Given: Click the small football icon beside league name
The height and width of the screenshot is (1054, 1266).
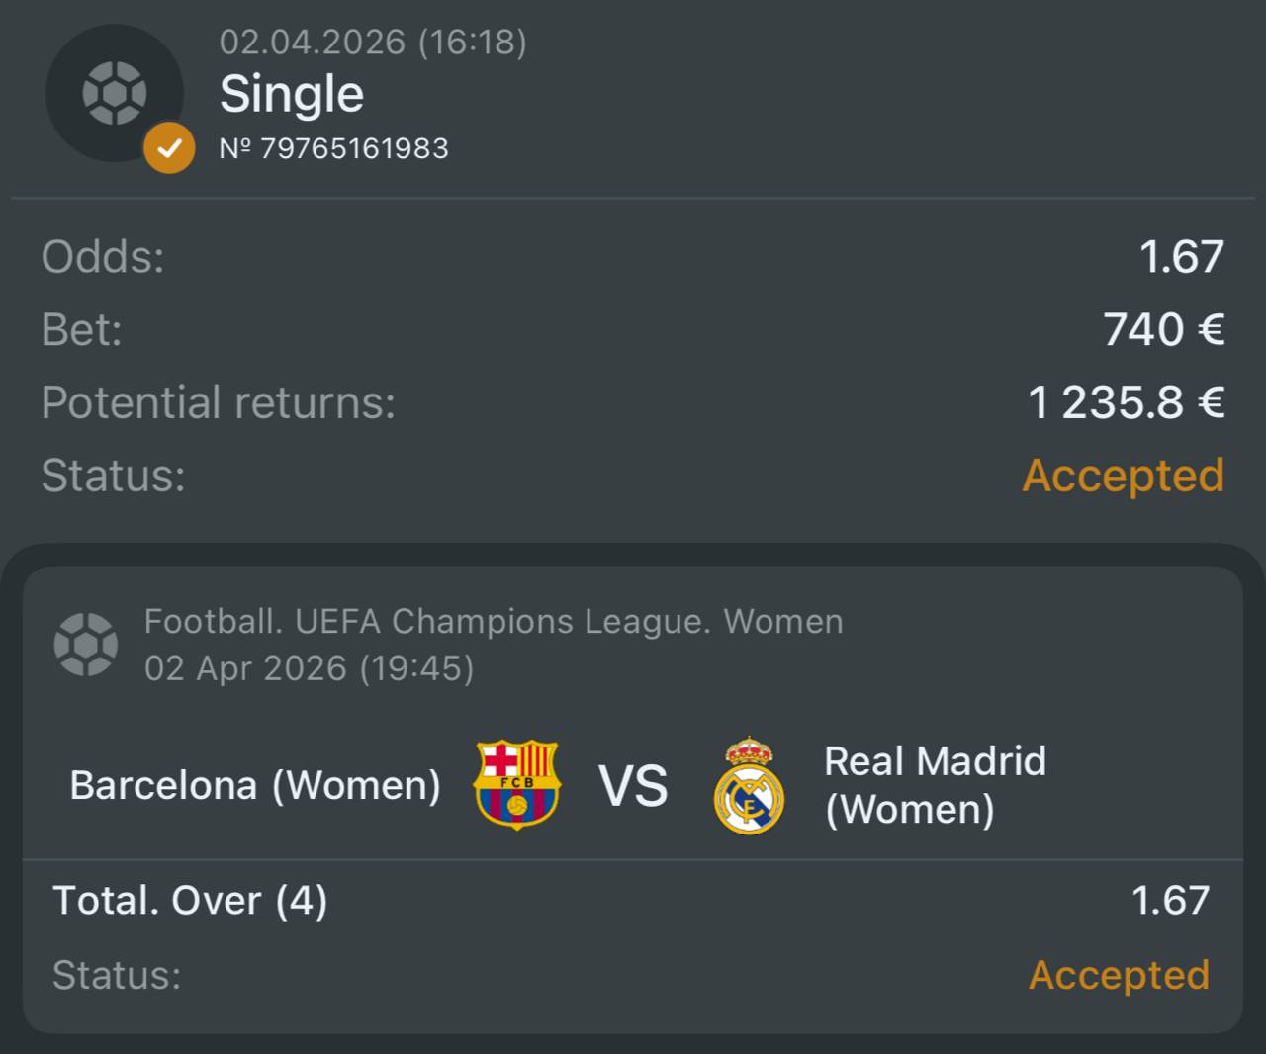Looking at the screenshot, I should point(86,645).
